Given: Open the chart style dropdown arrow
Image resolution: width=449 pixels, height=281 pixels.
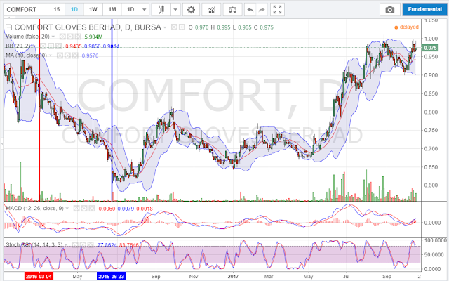Looking at the screenshot, I should click(175, 9).
